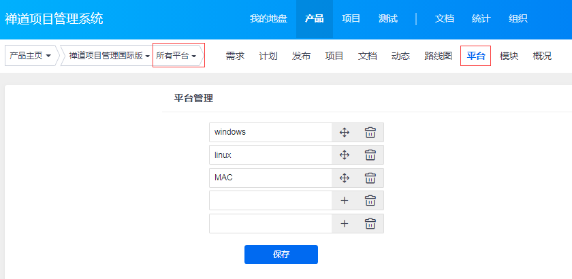
Task: Open the 产品主页 dropdown
Action: point(30,56)
